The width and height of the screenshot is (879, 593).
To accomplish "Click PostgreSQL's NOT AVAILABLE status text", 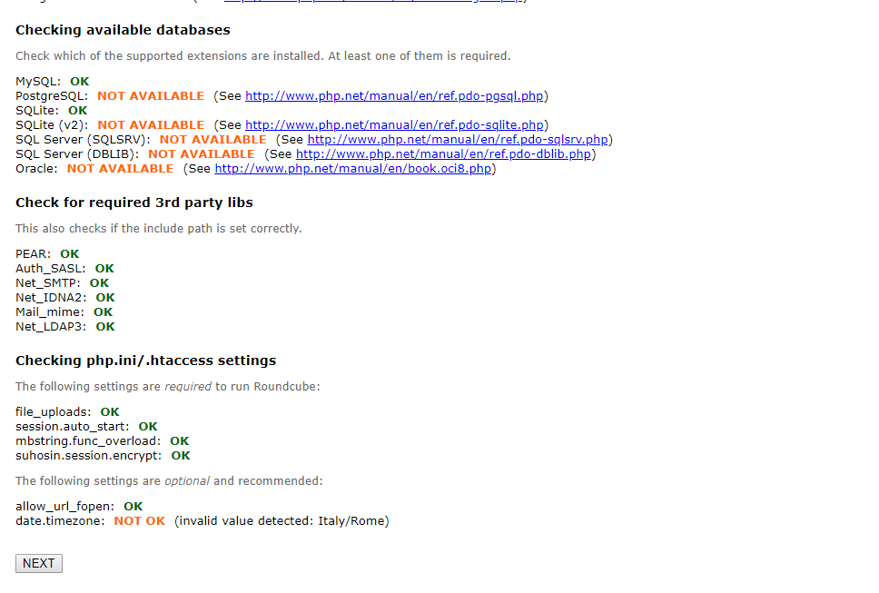I will click(151, 95).
